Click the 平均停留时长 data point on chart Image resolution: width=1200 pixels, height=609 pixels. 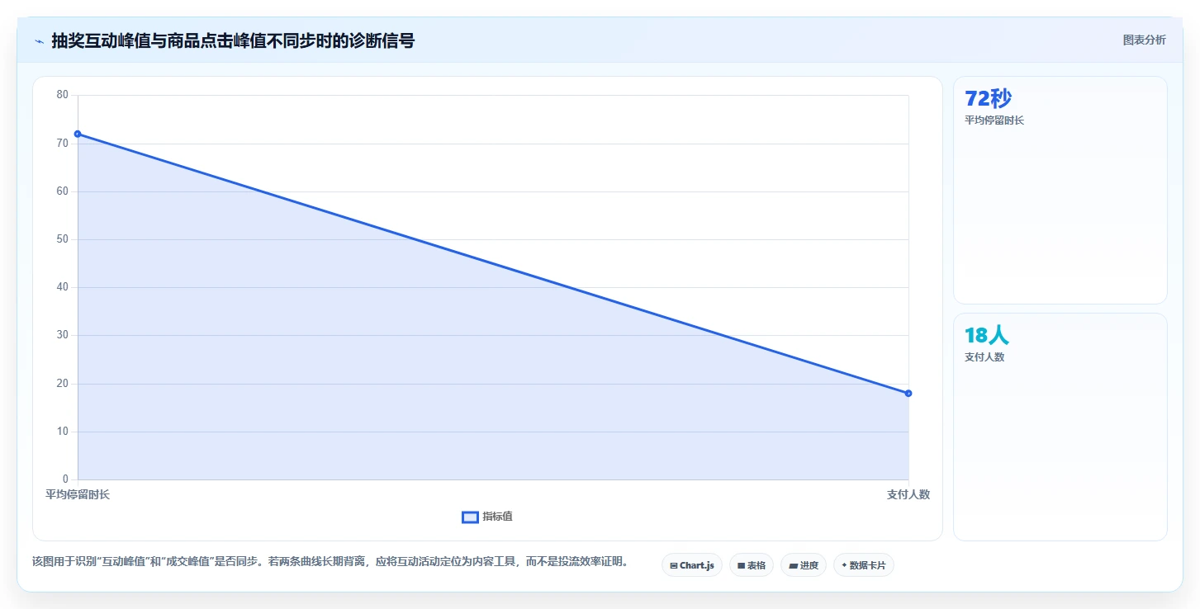click(x=78, y=134)
